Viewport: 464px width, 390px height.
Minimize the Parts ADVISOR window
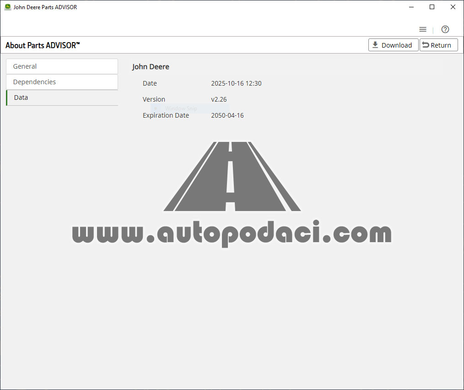point(411,7)
